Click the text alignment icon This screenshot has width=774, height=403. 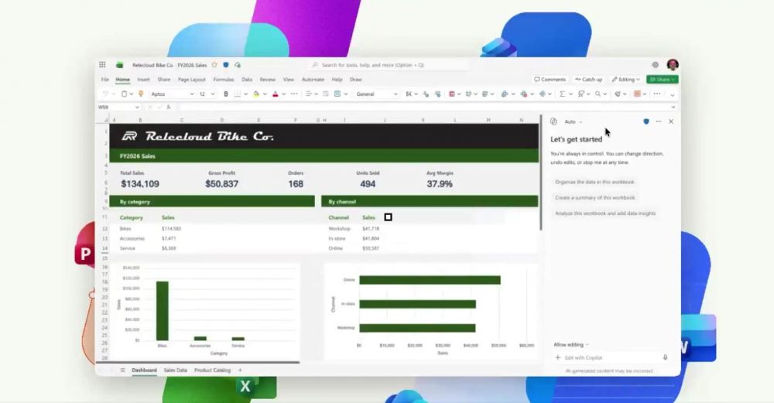309,94
